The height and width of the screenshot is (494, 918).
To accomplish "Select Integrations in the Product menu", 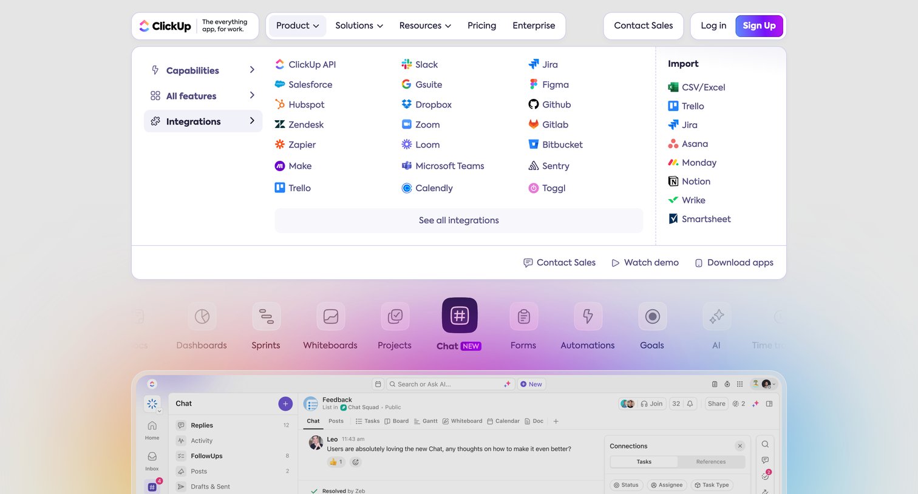I will [203, 121].
